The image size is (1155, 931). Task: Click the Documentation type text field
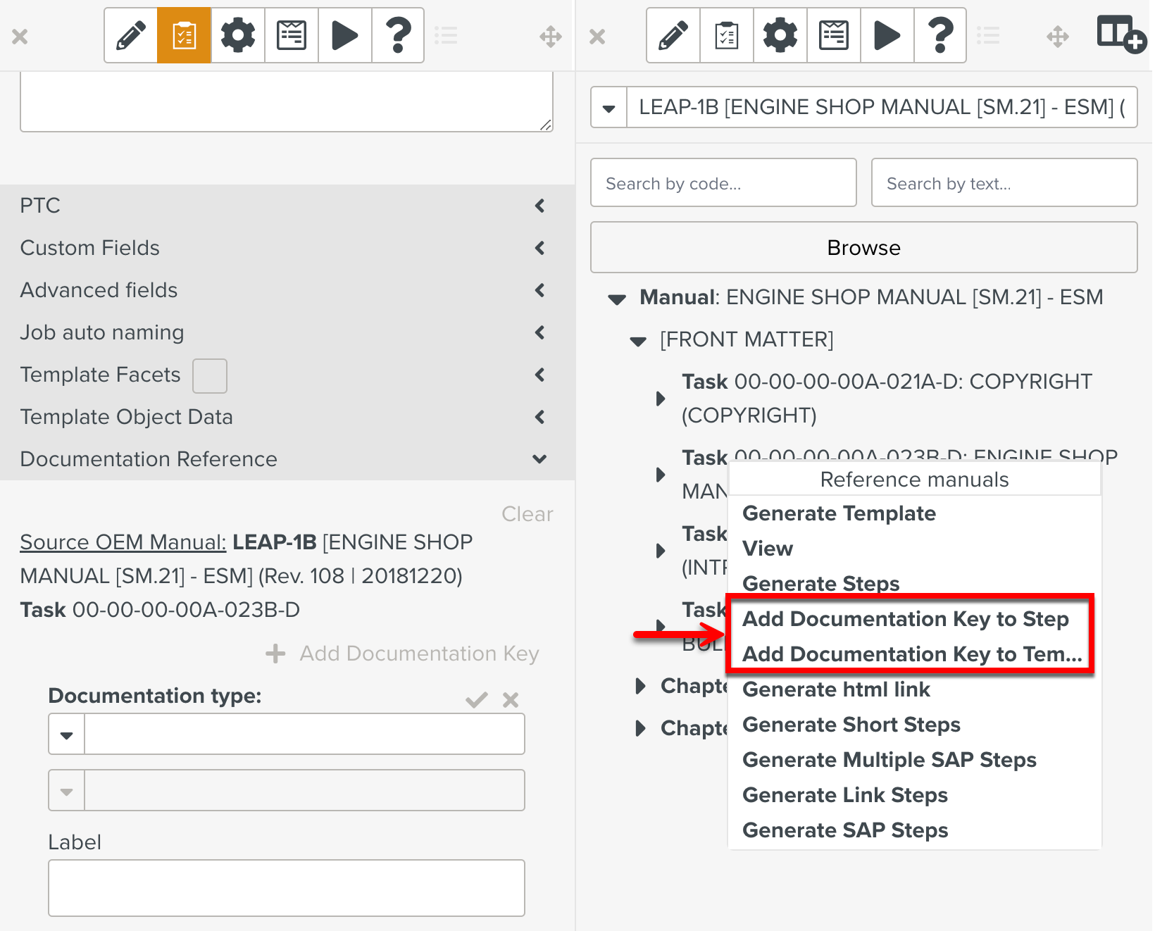click(x=304, y=735)
